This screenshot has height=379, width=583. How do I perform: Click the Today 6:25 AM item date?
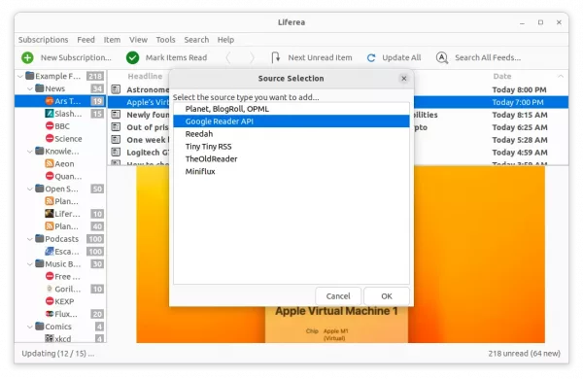[x=520, y=127]
